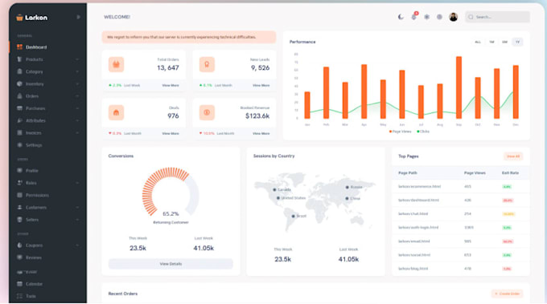Screen dimensions: 547x304
Task: Expand the Orders submenu chevron
Action: coord(77,96)
